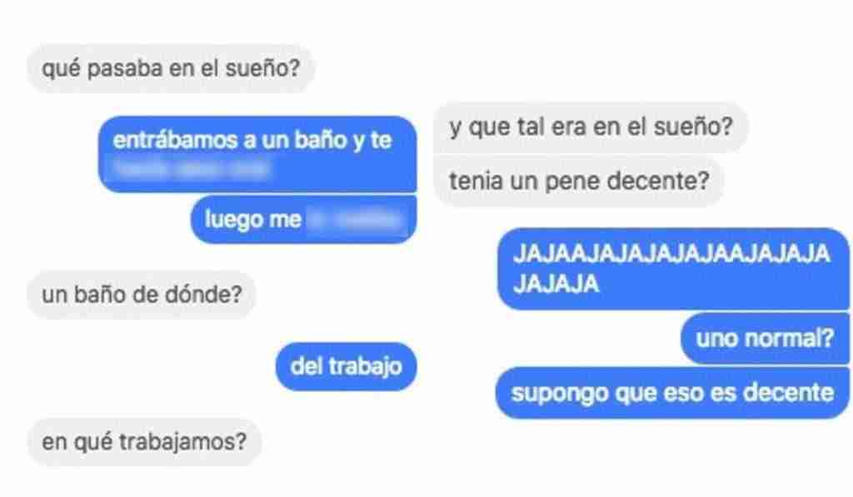Click the blue 'JAJAAJAJAJAJAJAAJAJAJA JAJAJA' bubble
This screenshot has width=853, height=497.
pyautogui.click(x=673, y=269)
